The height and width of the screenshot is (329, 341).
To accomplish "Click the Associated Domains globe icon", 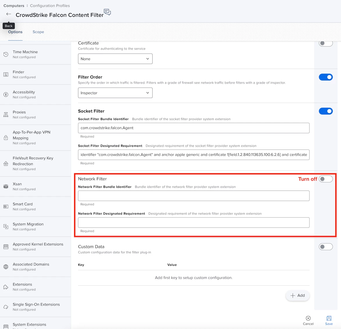I will point(6,267).
